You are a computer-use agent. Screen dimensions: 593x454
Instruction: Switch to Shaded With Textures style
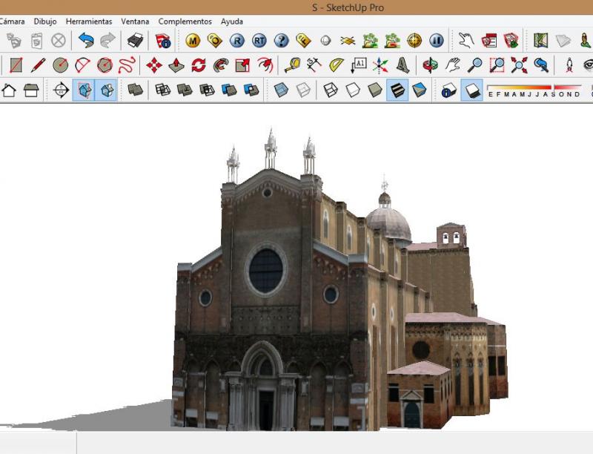coord(397,90)
